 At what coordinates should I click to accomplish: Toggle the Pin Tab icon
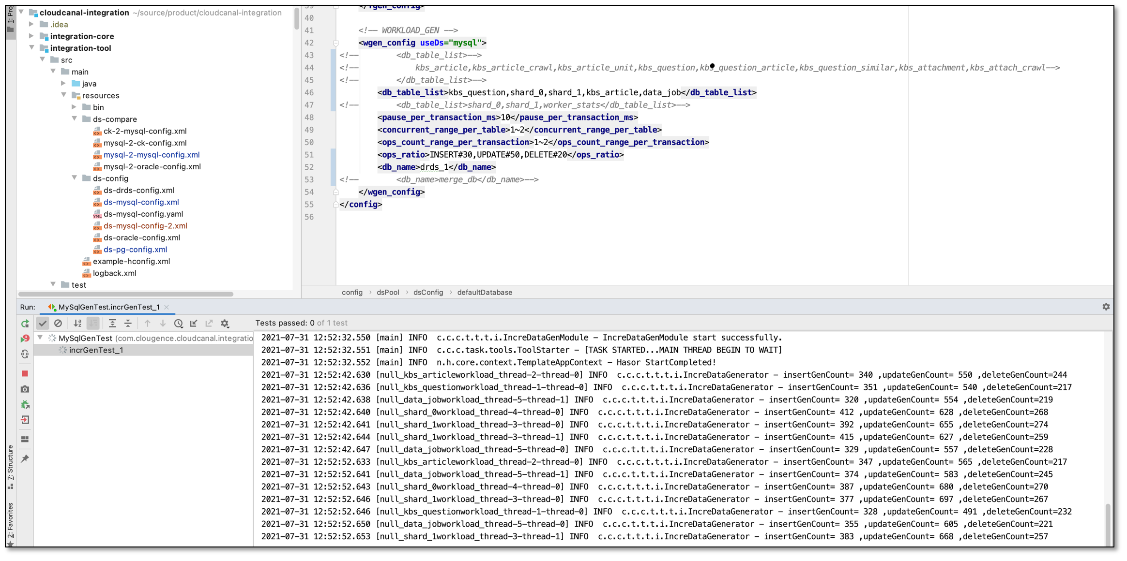pyautogui.click(x=25, y=458)
